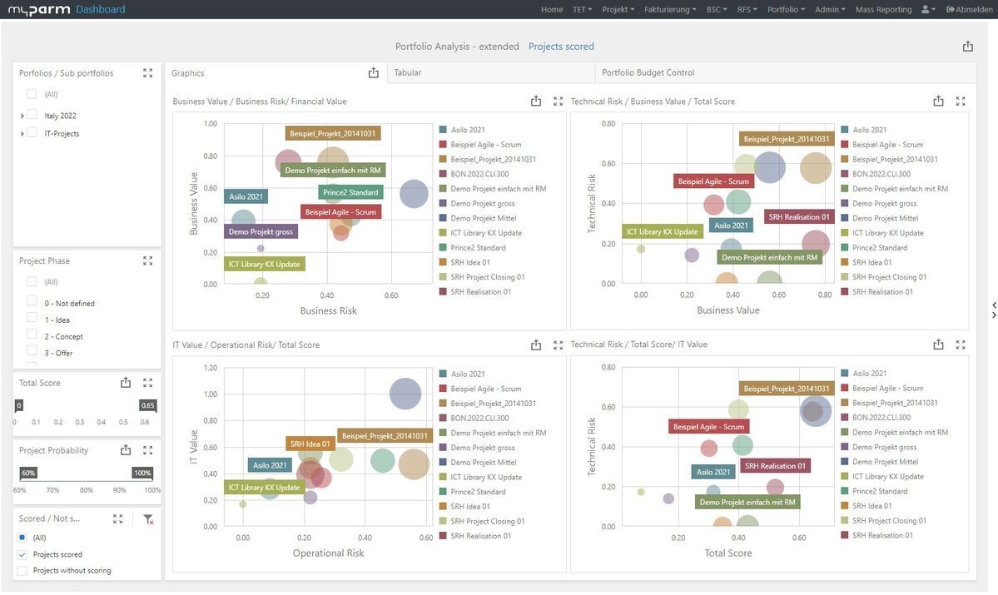The height and width of the screenshot is (595, 998).
Task: Click the Project Probability 60% slider handle
Action: point(28,474)
